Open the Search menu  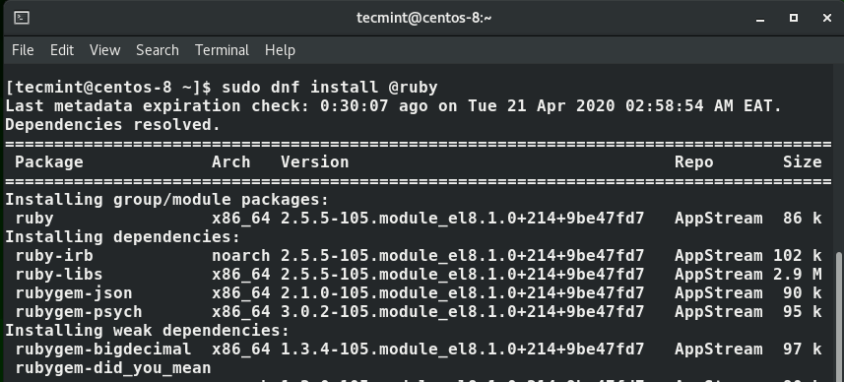click(x=158, y=50)
